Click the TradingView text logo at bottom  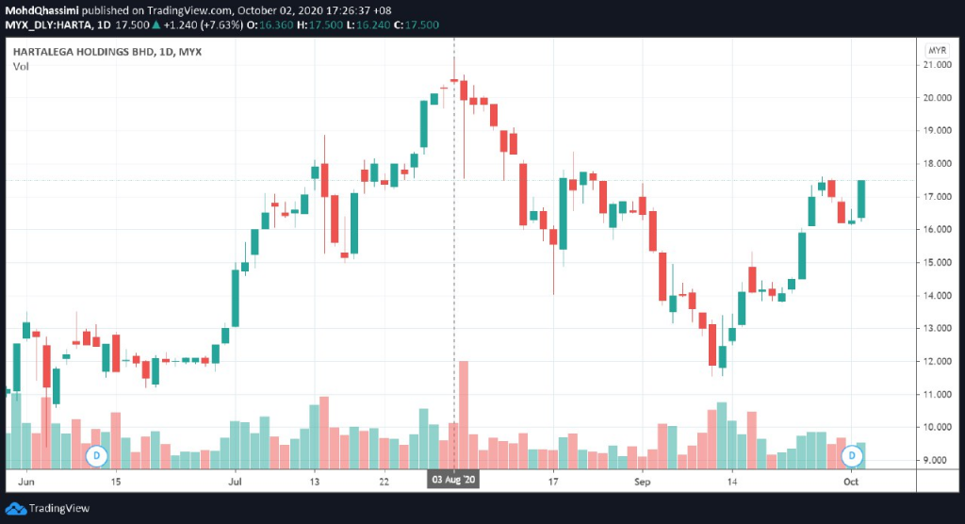(x=59, y=509)
